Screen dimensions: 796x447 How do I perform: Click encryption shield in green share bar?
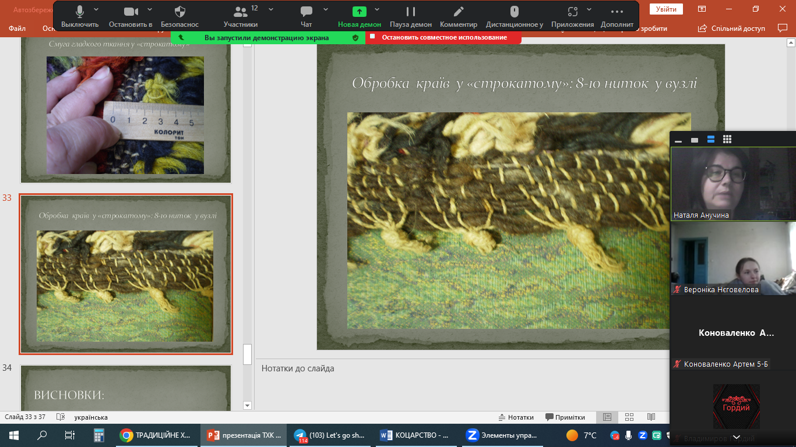coord(355,37)
